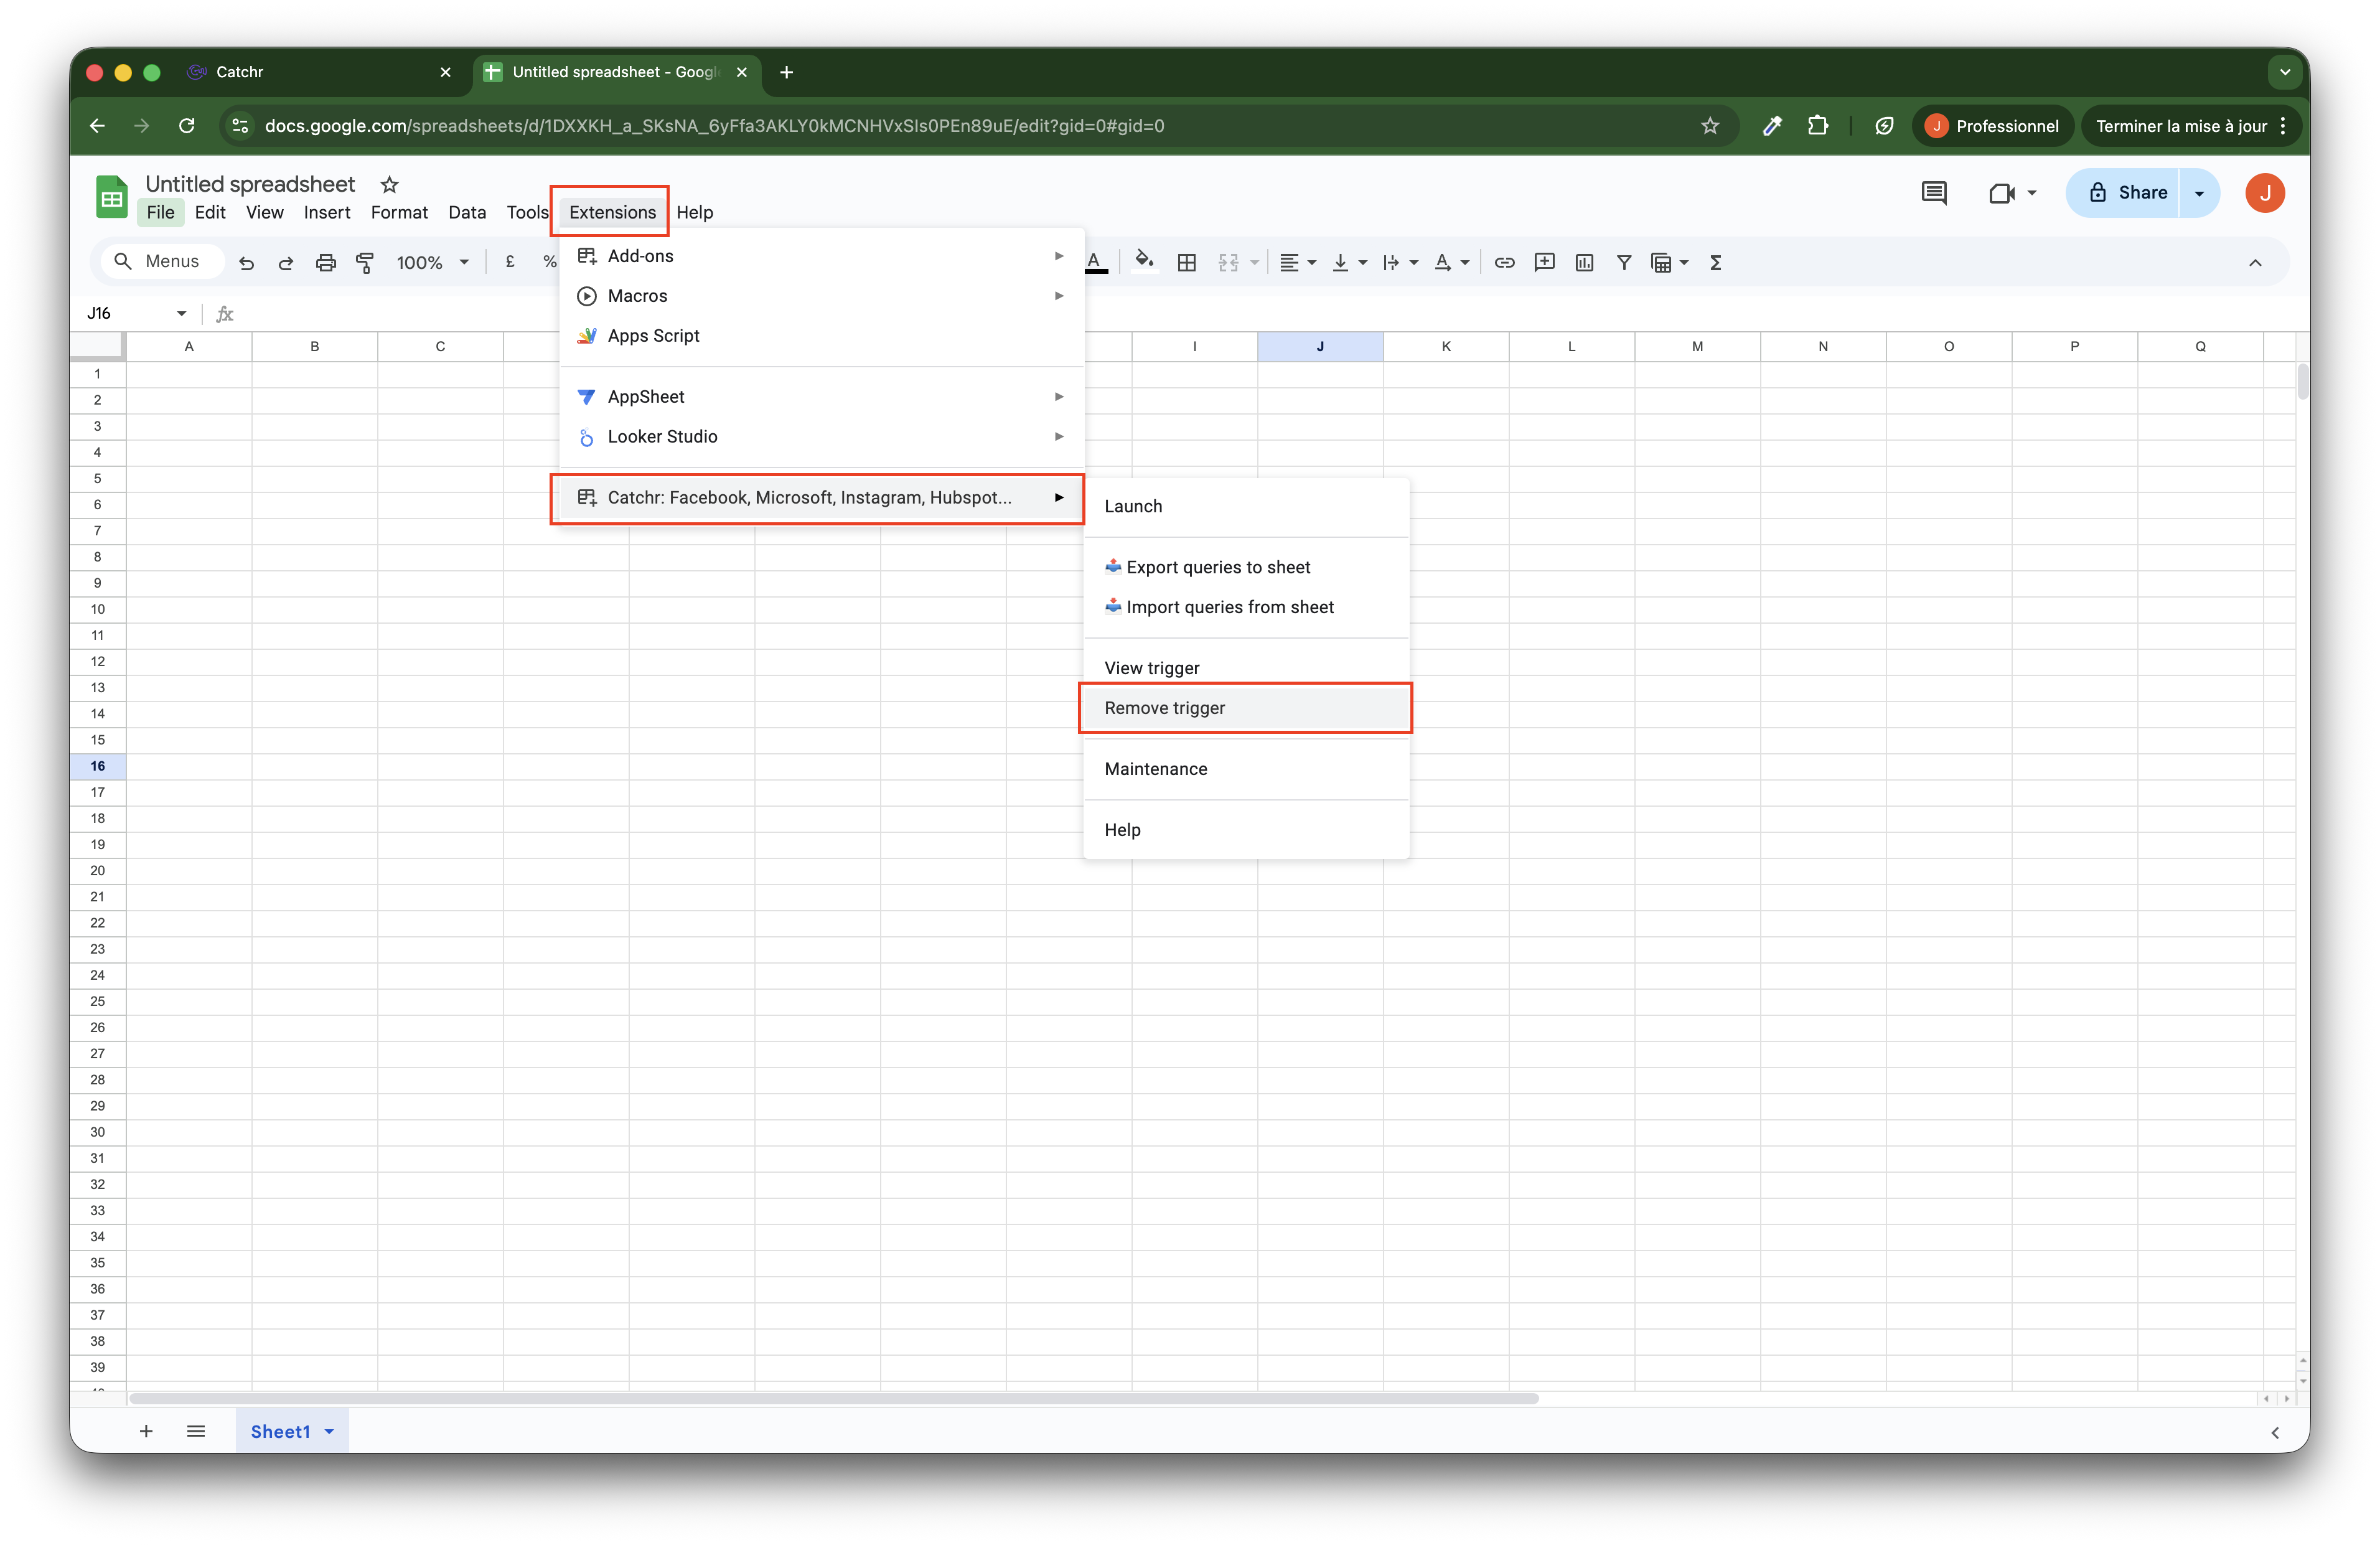Click the undo arrow icon

246,263
